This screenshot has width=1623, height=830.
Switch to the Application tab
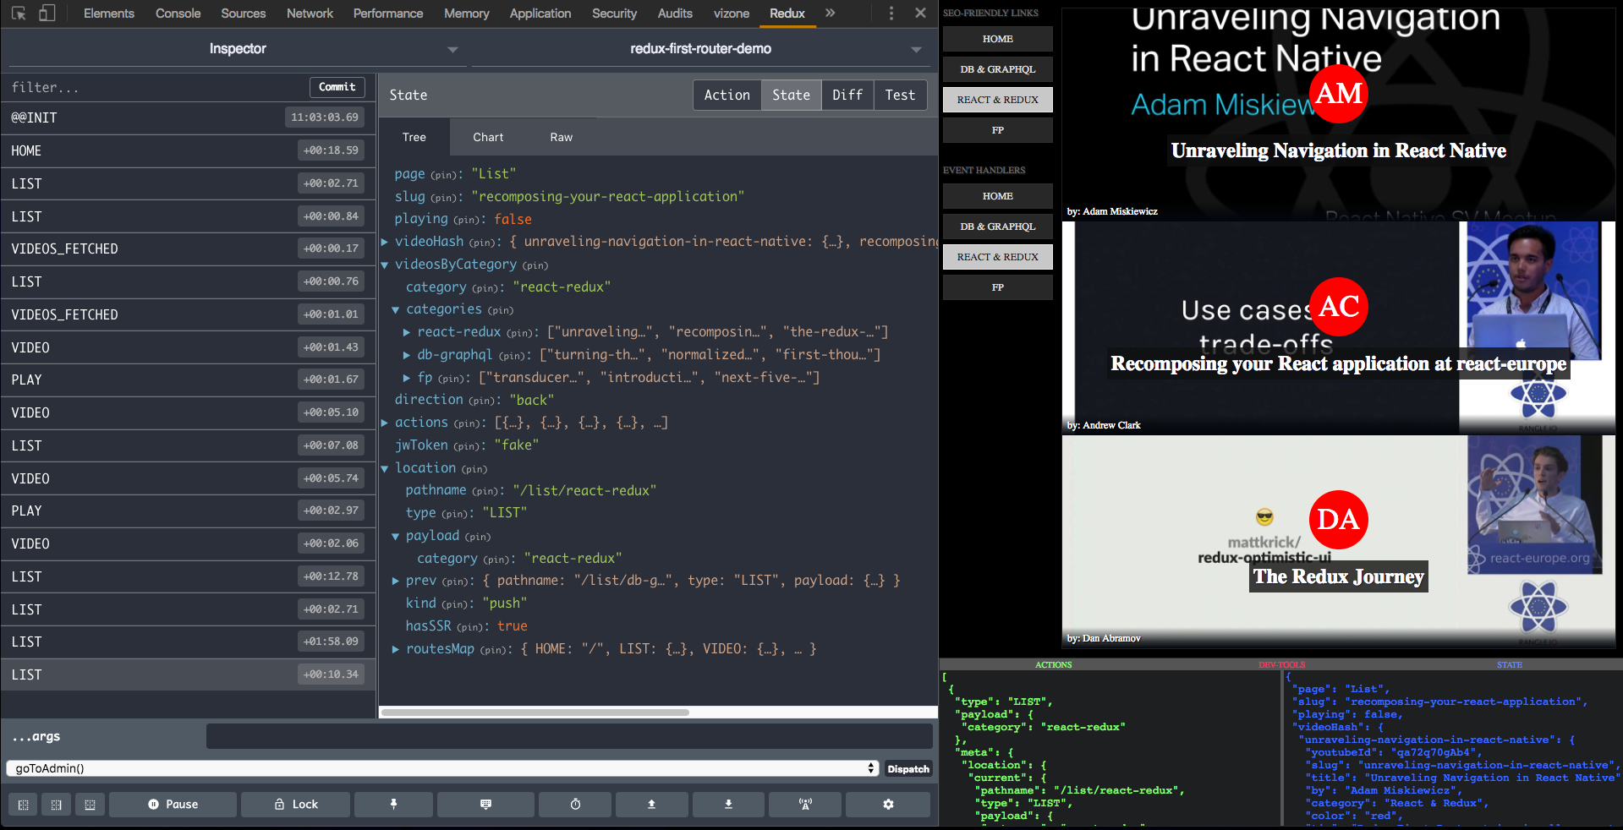click(x=540, y=14)
